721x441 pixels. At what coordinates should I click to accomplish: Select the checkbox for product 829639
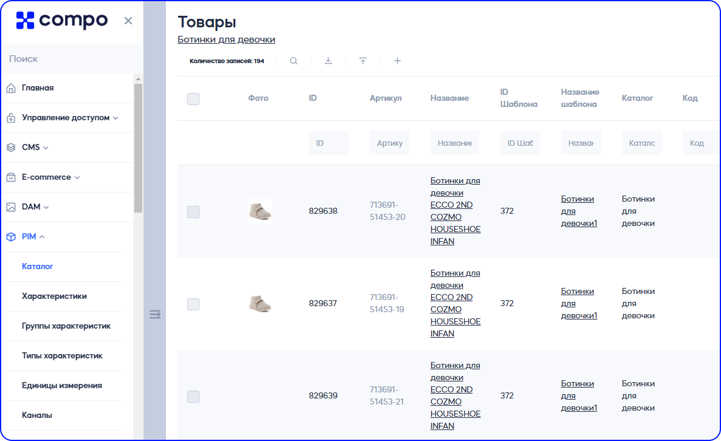[193, 397]
